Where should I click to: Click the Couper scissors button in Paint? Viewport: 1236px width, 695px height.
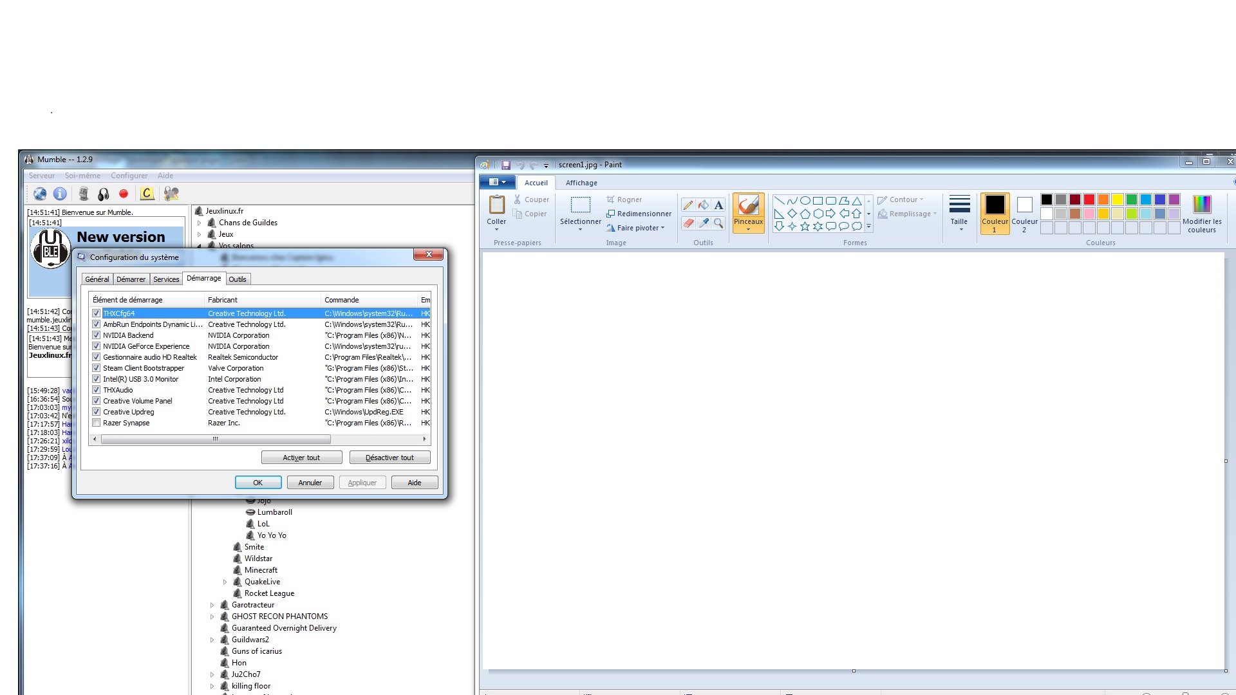point(531,199)
